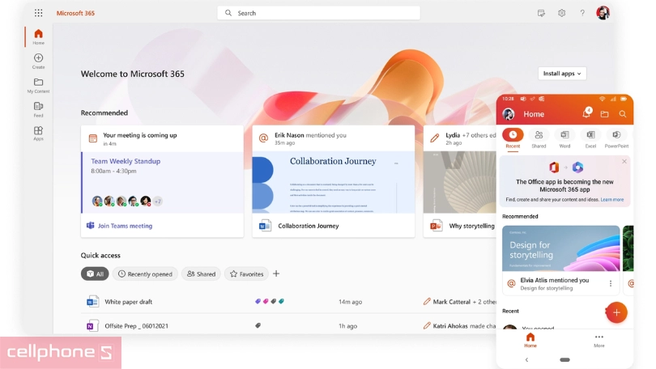
Task: Select the Excel tab on mobile
Action: 590,138
